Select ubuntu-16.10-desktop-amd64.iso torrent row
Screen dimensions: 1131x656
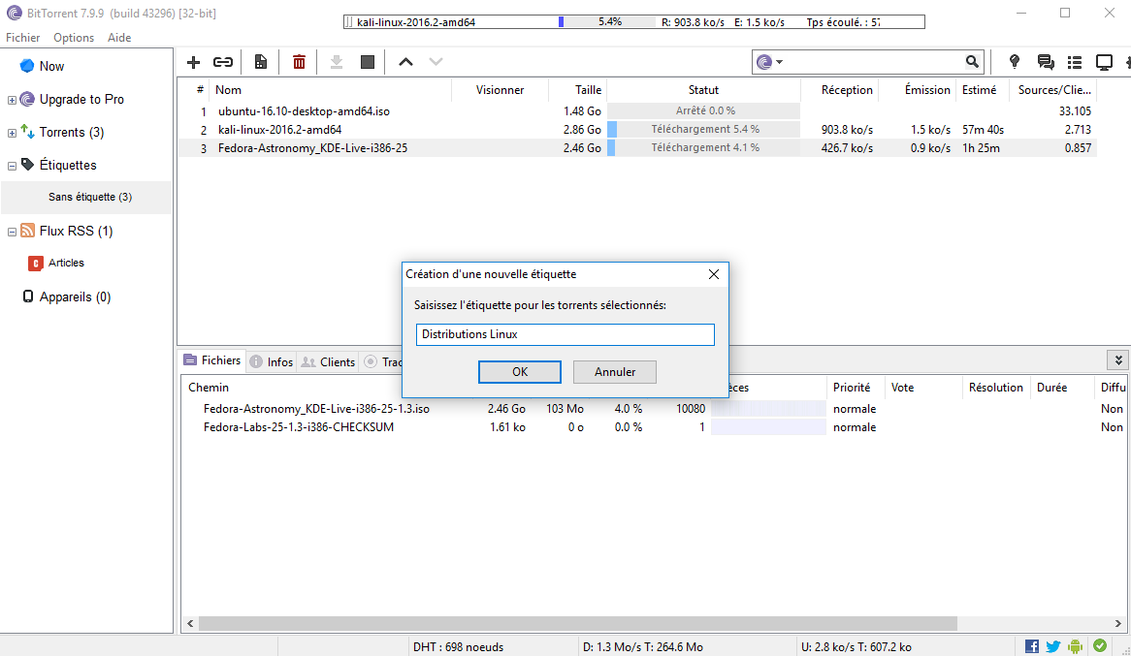(x=637, y=111)
